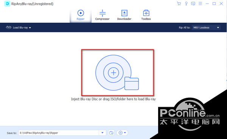The height and width of the screenshot is (139, 227).
Task: Click the Inject Blu-ray Disc instruction text
Action: pos(113,99)
